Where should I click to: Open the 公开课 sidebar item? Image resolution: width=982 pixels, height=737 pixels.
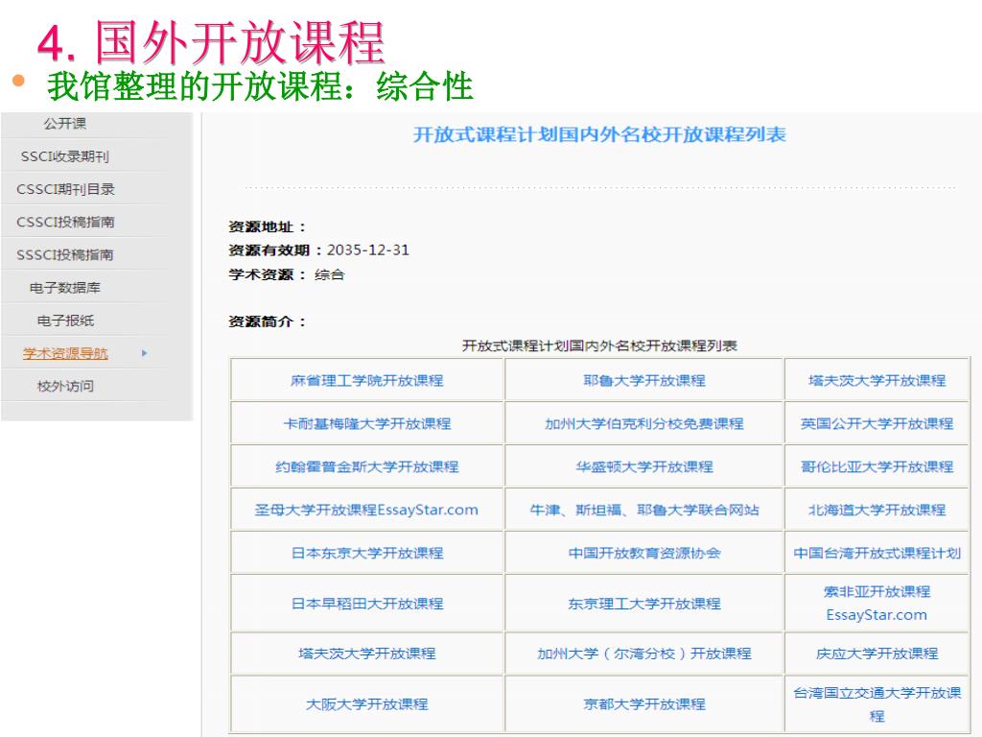click(65, 124)
